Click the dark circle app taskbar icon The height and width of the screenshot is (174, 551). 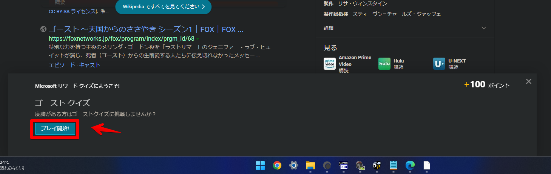click(327, 165)
